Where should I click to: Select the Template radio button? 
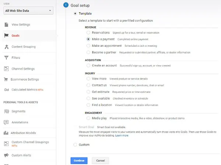75,14
